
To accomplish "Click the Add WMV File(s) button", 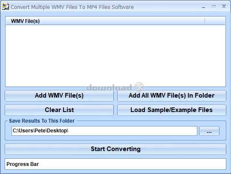I will 59,95.
